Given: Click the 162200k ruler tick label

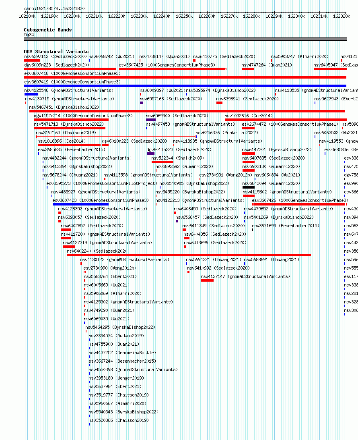Looking at the screenshot, I should point(72,16).
